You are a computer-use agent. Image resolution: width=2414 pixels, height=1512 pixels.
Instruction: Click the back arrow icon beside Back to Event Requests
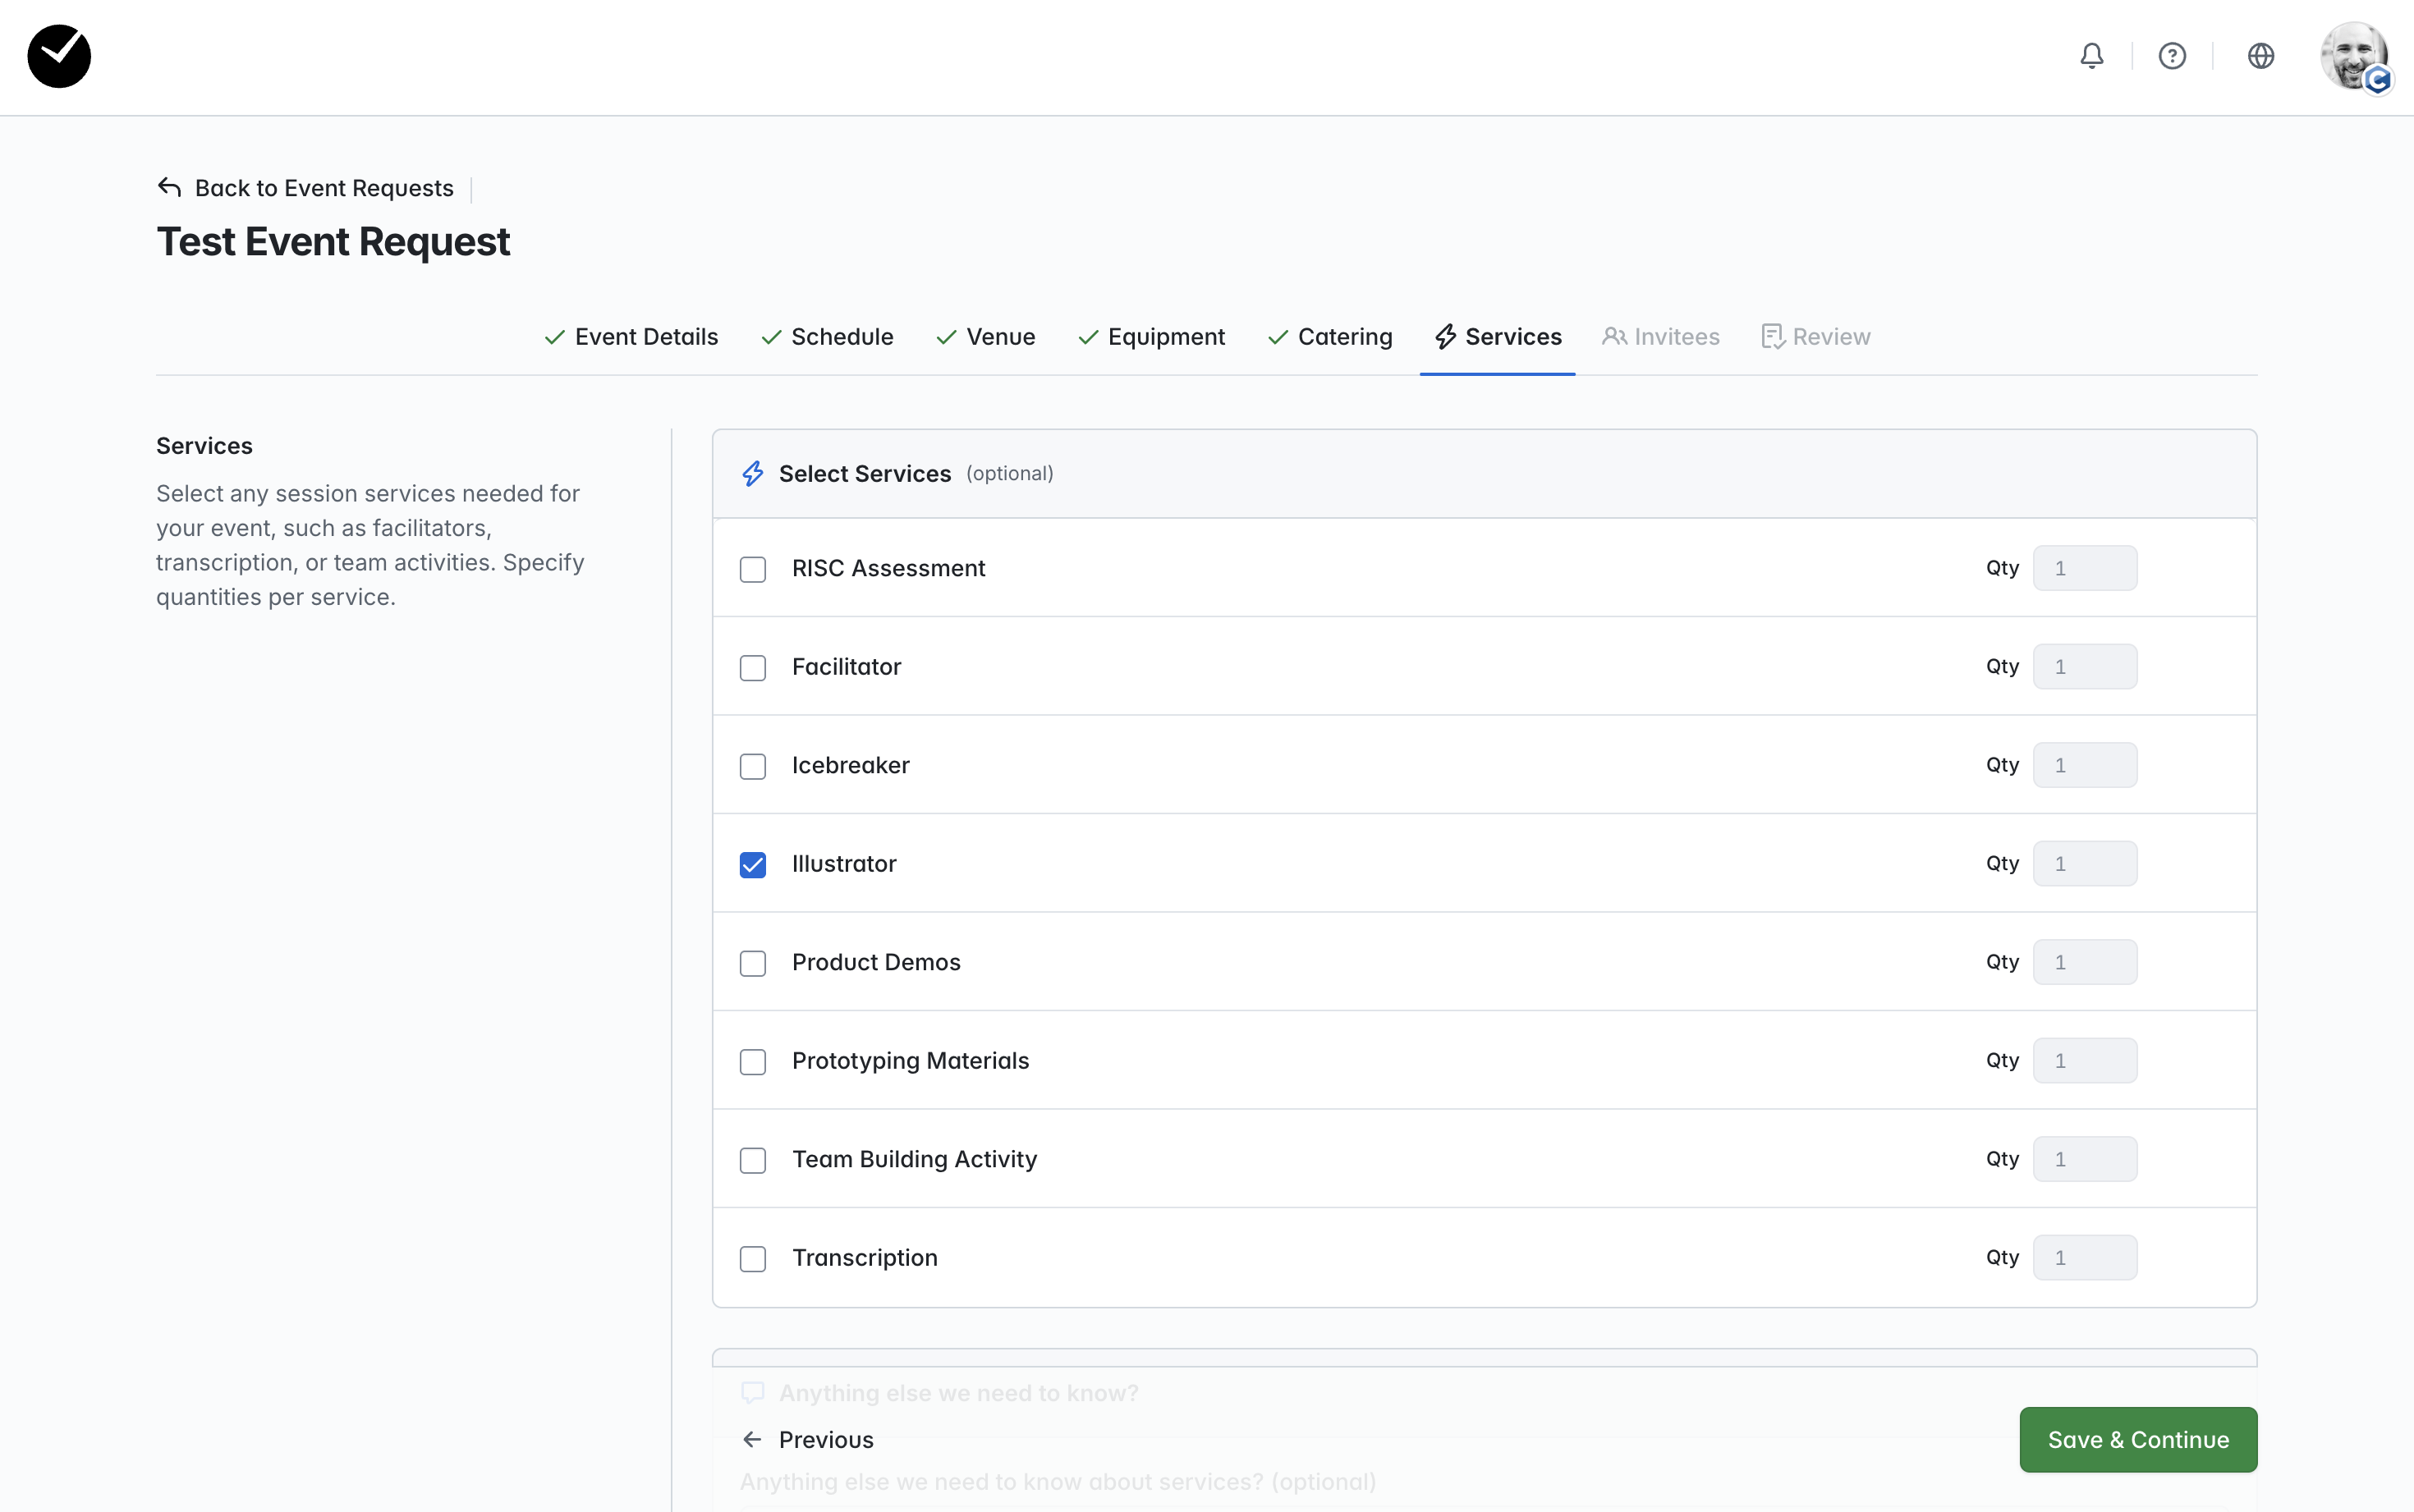click(x=170, y=188)
